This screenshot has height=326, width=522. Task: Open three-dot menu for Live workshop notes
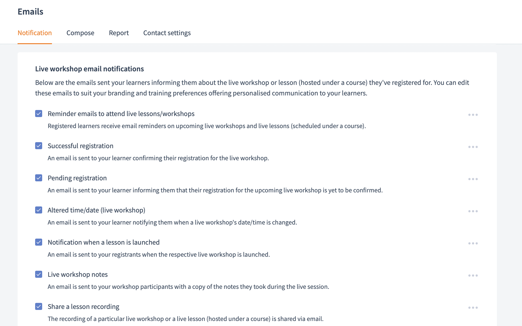pos(473,276)
